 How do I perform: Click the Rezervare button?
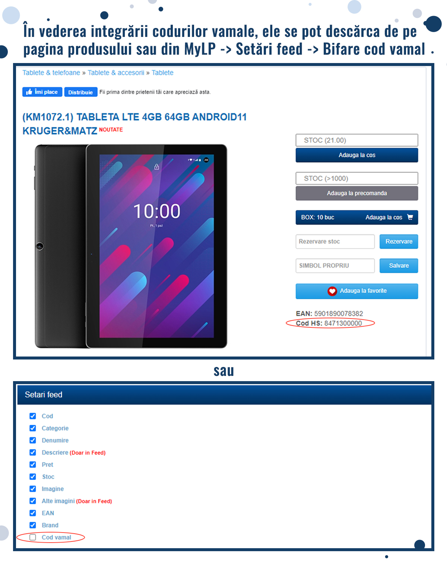coord(399,241)
